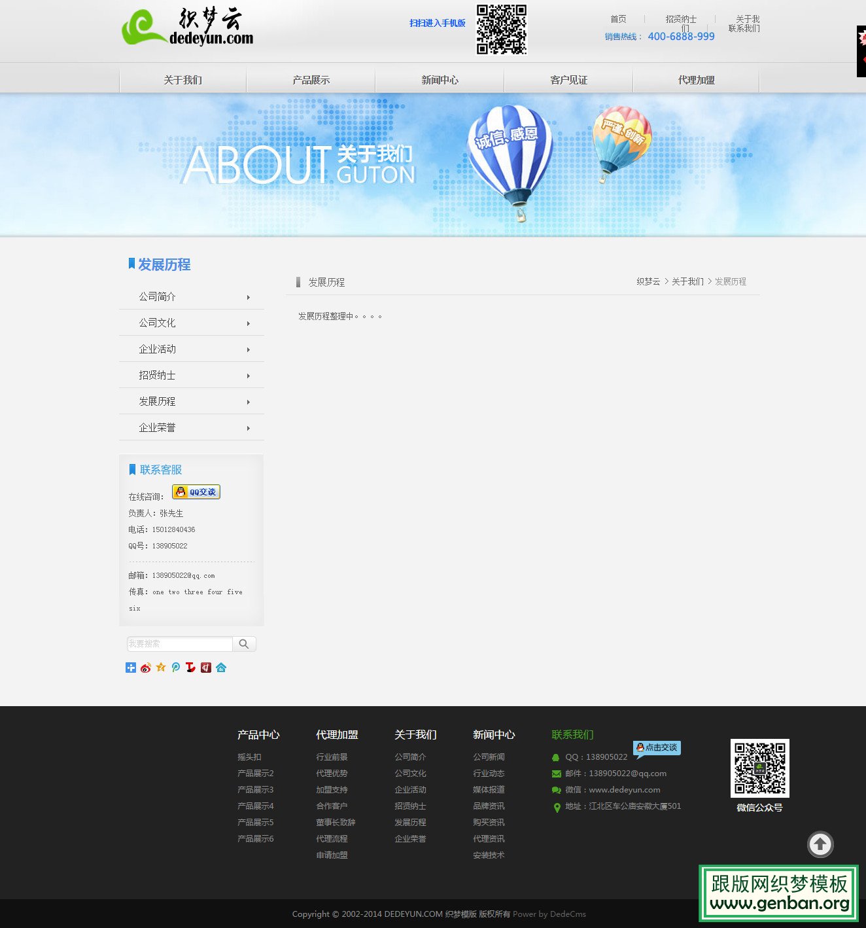Click the blue plus share icon
The height and width of the screenshot is (928, 866).
click(131, 668)
